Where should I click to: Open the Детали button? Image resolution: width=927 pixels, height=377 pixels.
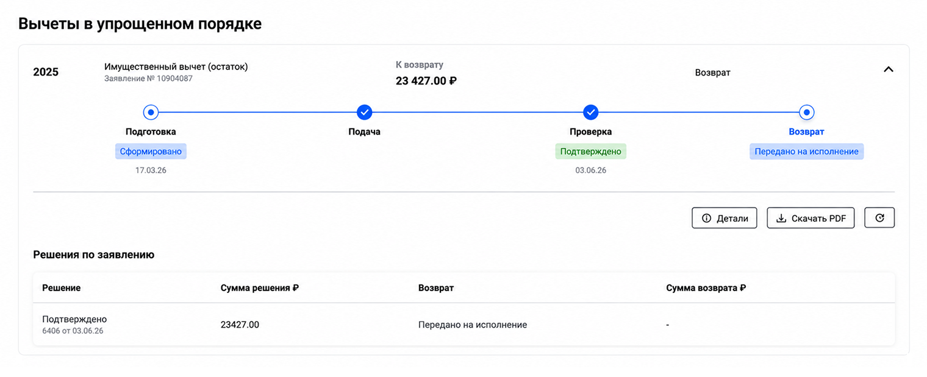[725, 218]
